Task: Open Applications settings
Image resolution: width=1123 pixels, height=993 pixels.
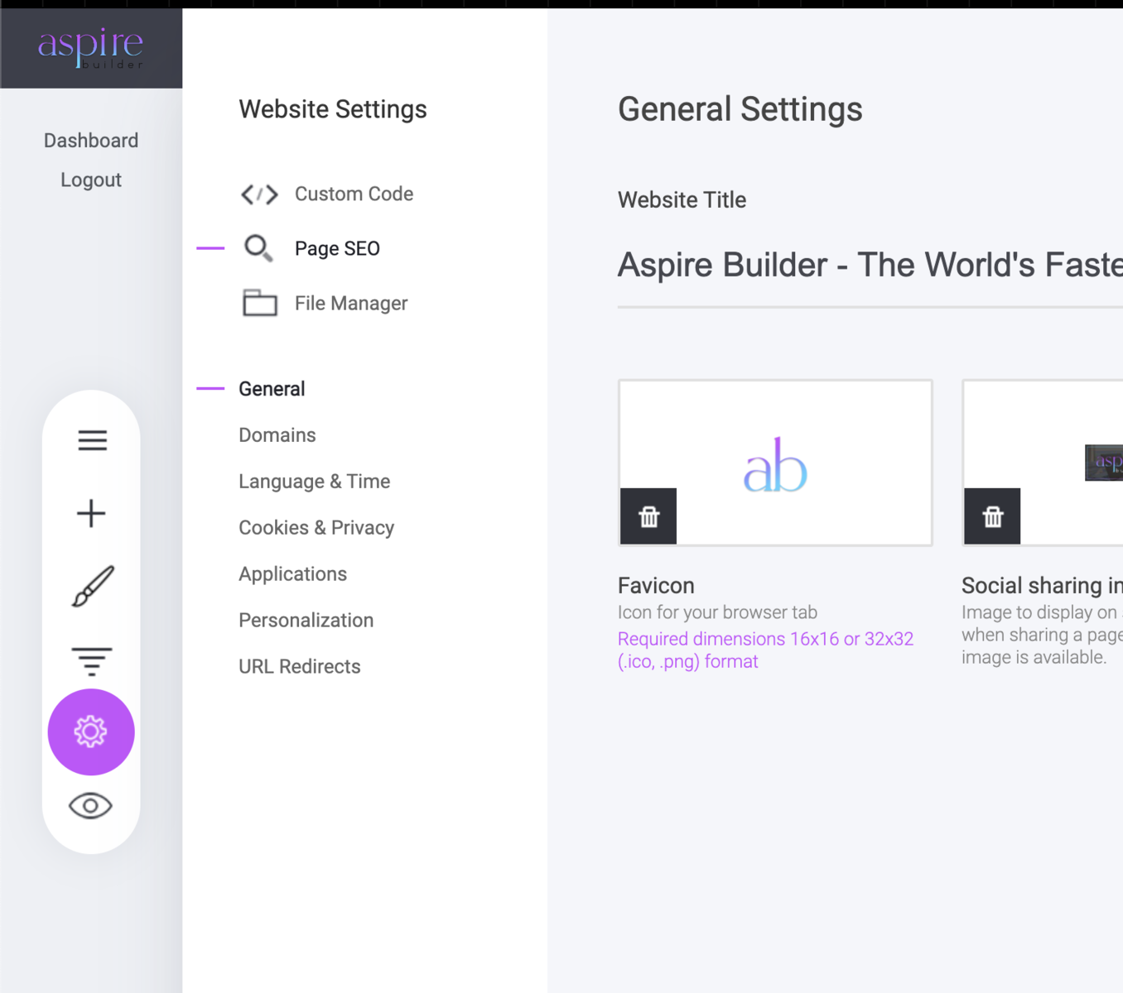Action: [292, 574]
